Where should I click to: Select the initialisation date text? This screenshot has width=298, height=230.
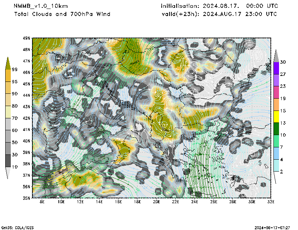click(x=219, y=6)
